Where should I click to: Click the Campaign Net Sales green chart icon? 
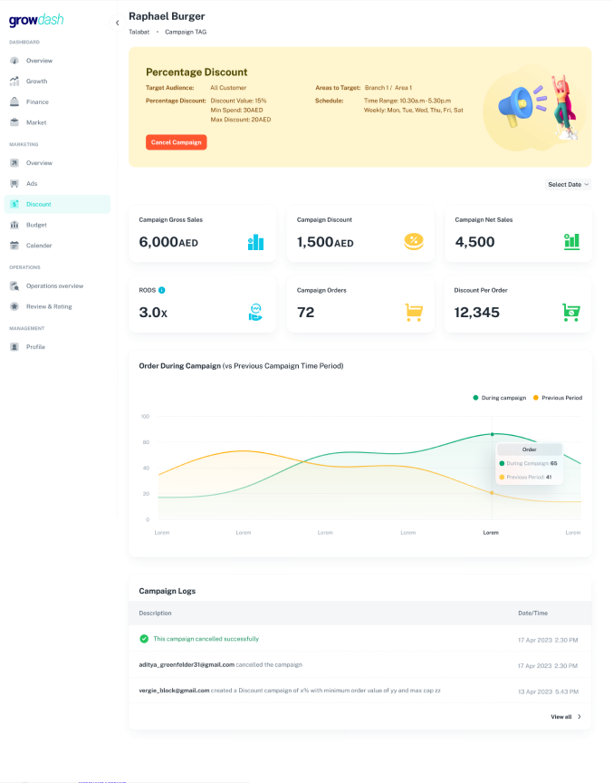click(571, 242)
